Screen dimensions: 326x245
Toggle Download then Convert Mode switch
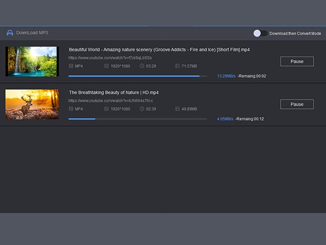point(260,33)
